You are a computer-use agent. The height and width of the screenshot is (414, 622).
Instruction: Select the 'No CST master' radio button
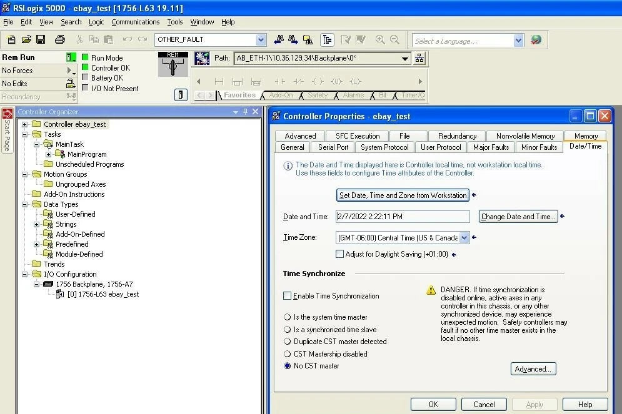tap(287, 366)
